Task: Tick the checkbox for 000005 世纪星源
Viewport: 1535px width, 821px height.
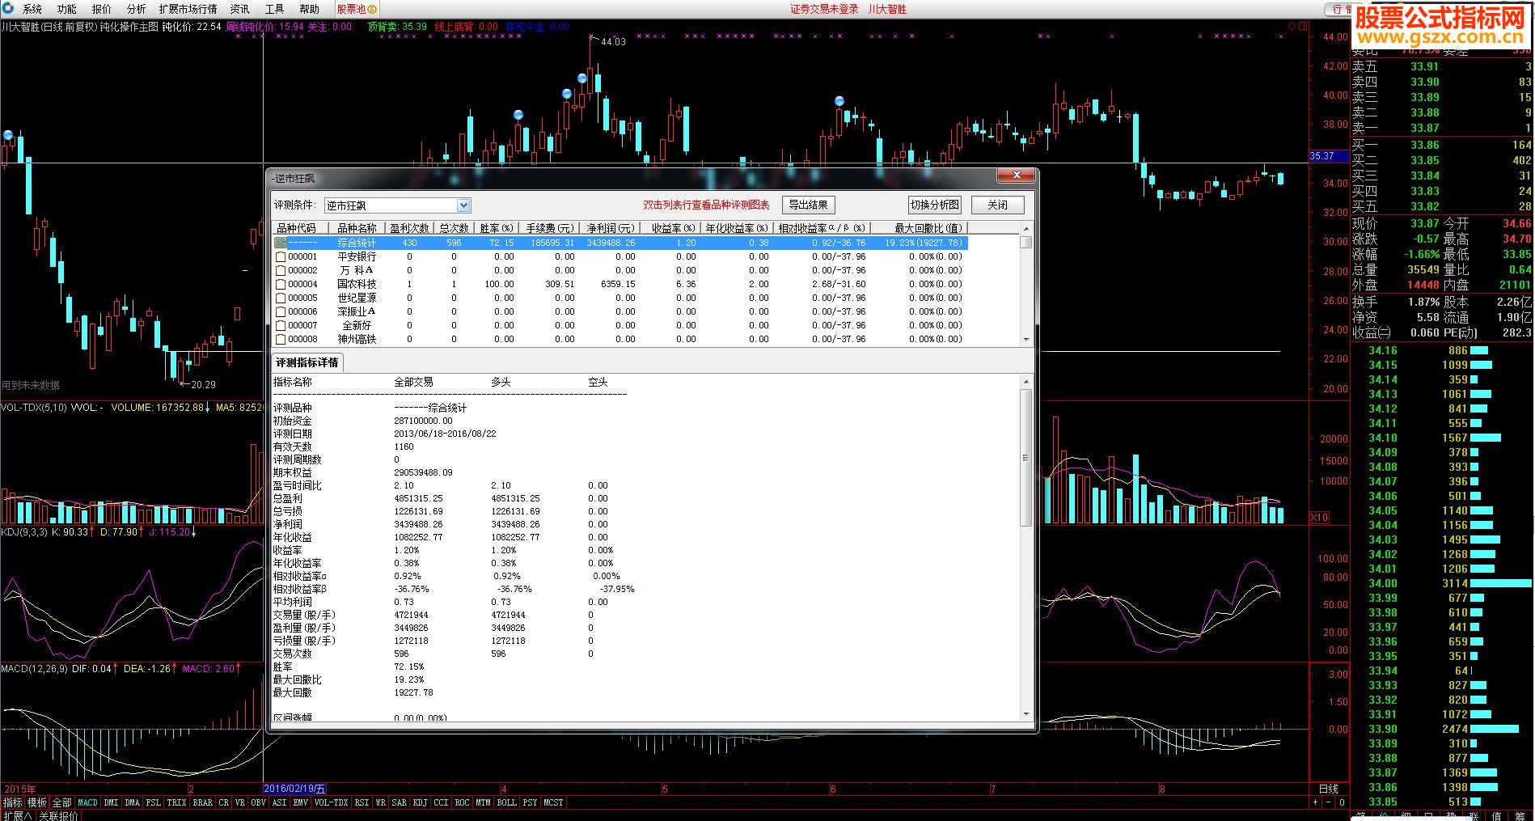Action: pyautogui.click(x=281, y=298)
